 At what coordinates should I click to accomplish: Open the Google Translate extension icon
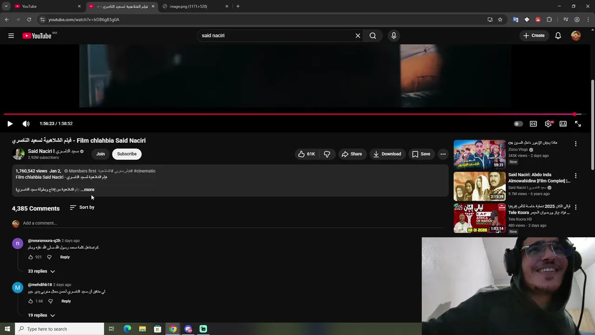(x=516, y=20)
